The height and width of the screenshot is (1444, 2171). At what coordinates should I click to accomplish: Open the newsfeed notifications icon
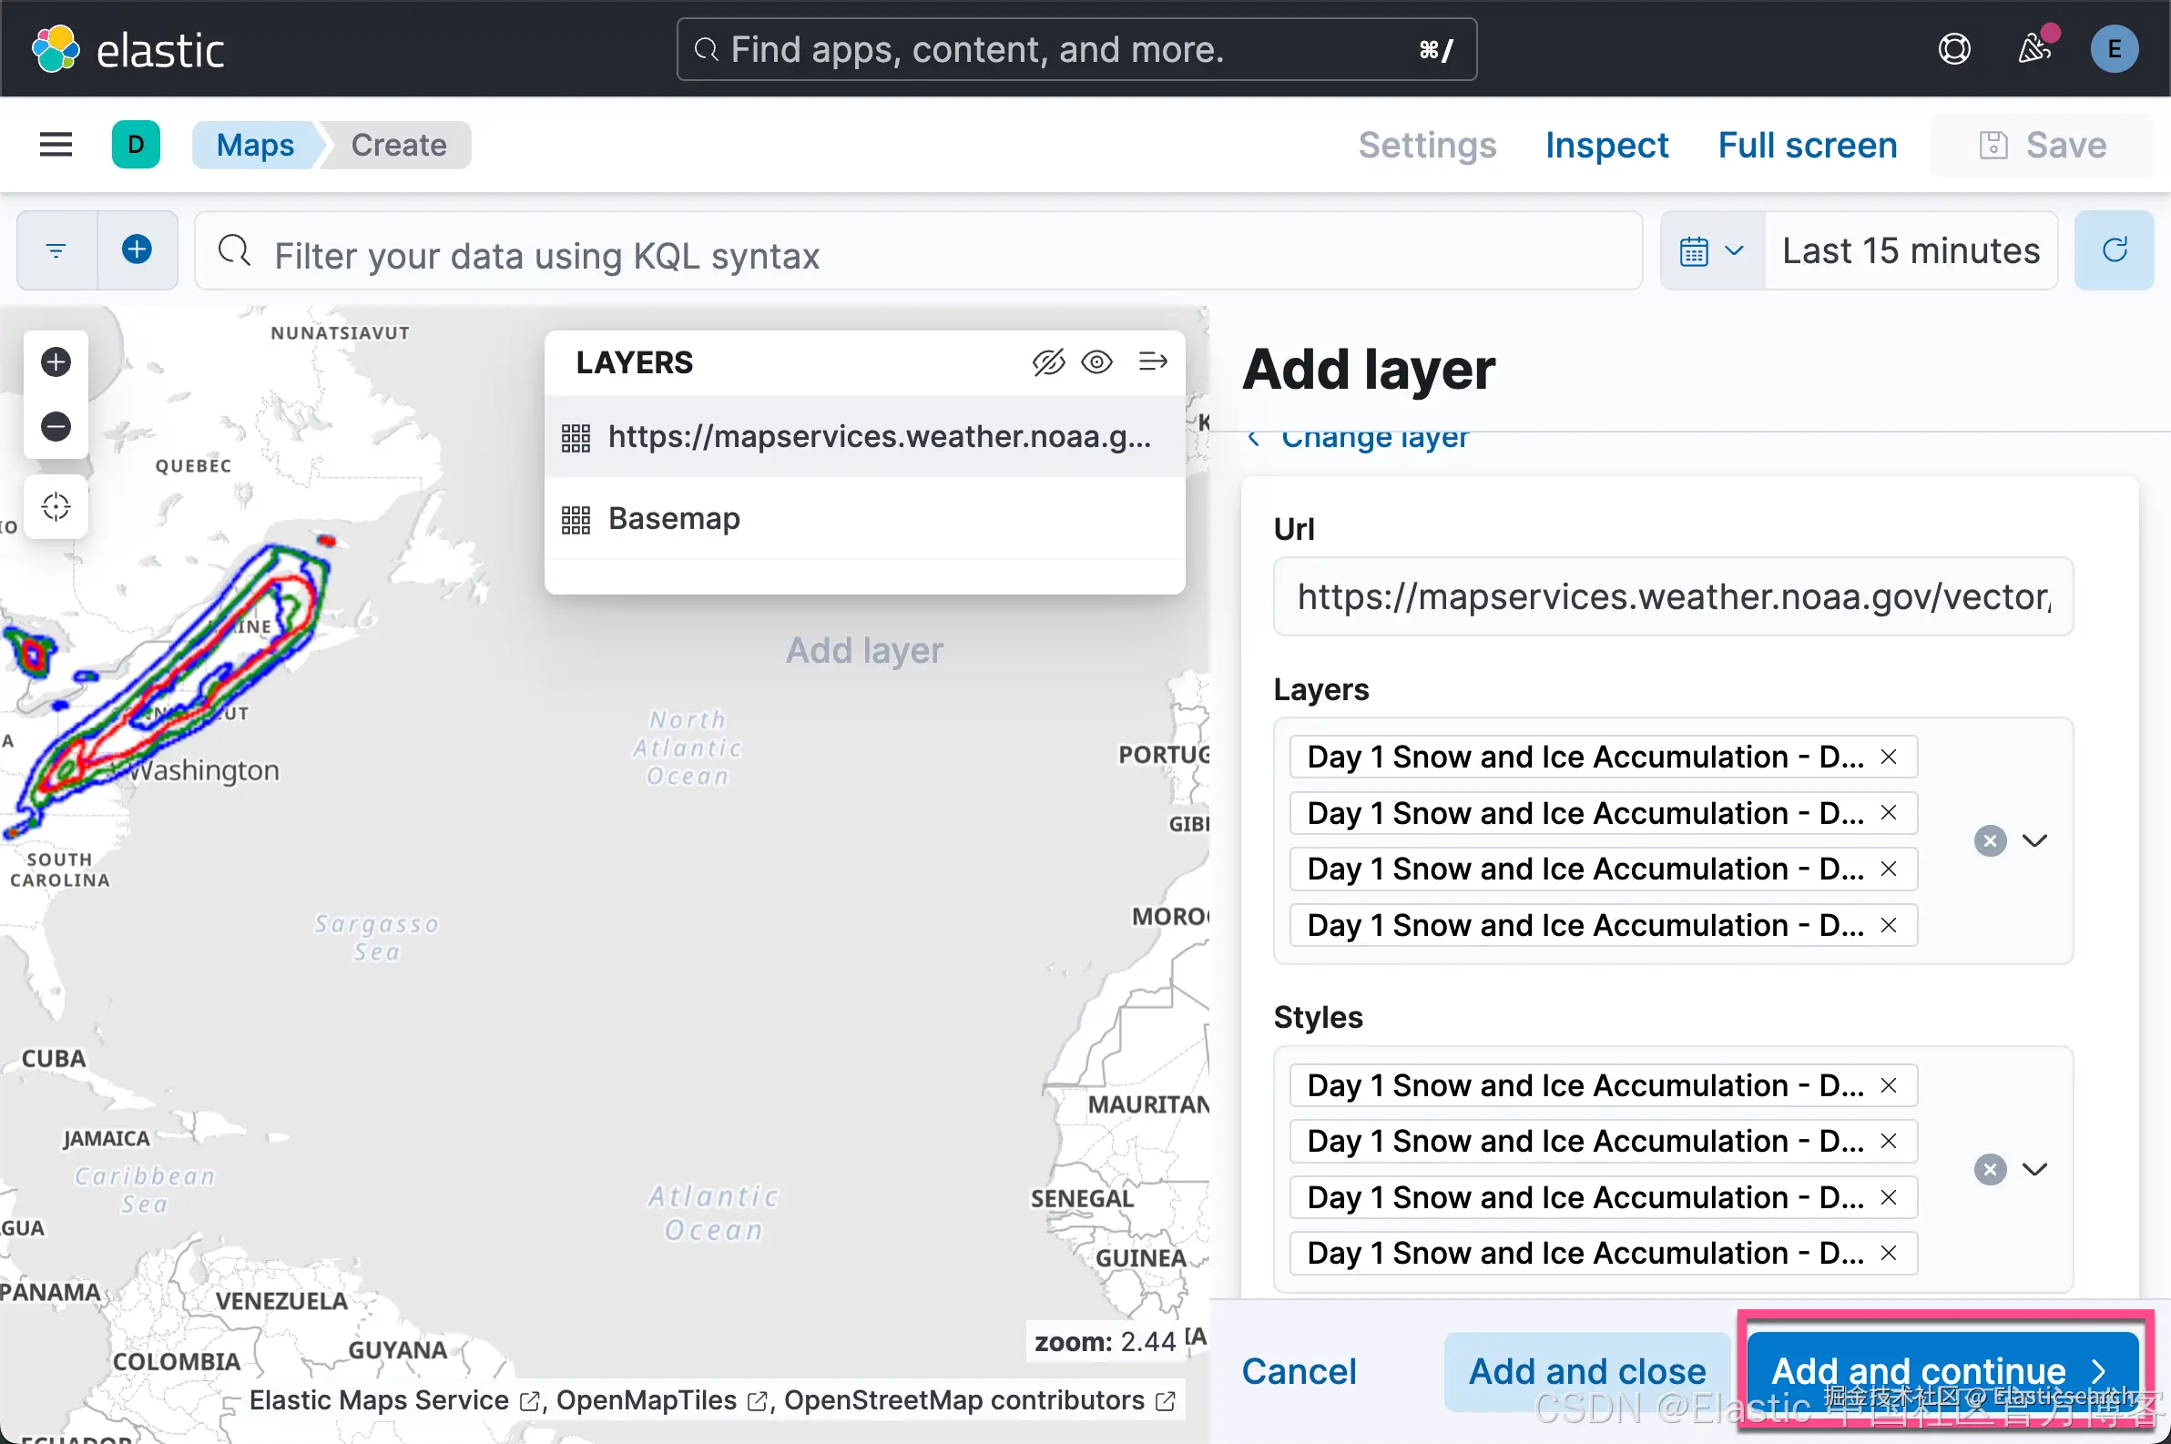pos(2034,49)
